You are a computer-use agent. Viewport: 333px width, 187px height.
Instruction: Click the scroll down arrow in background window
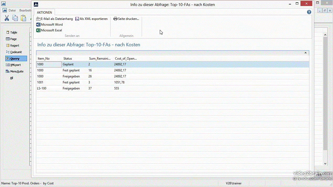(325, 163)
